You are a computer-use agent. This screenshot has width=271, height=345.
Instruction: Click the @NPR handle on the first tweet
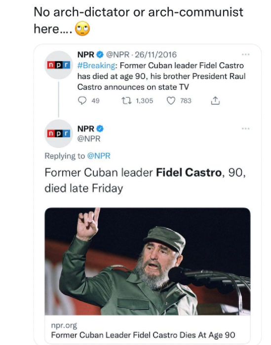pos(117,55)
